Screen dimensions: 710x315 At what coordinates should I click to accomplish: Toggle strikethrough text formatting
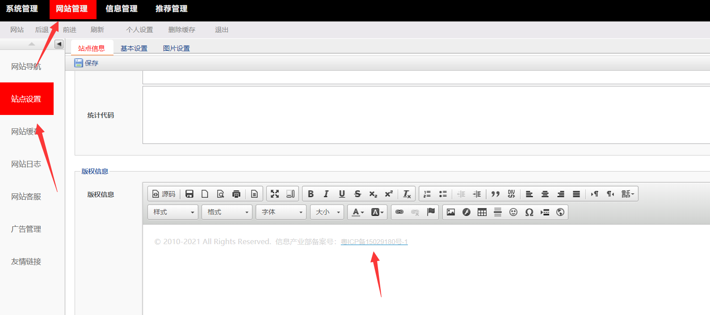pos(357,194)
